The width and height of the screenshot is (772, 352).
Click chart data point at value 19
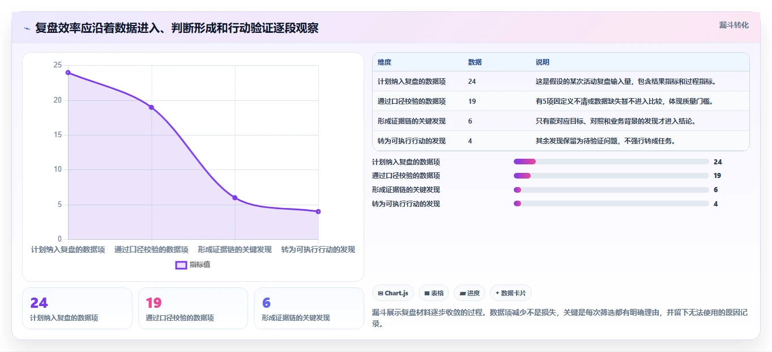(151, 107)
